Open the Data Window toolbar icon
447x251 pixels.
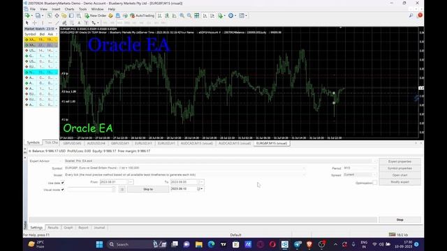tap(57, 15)
